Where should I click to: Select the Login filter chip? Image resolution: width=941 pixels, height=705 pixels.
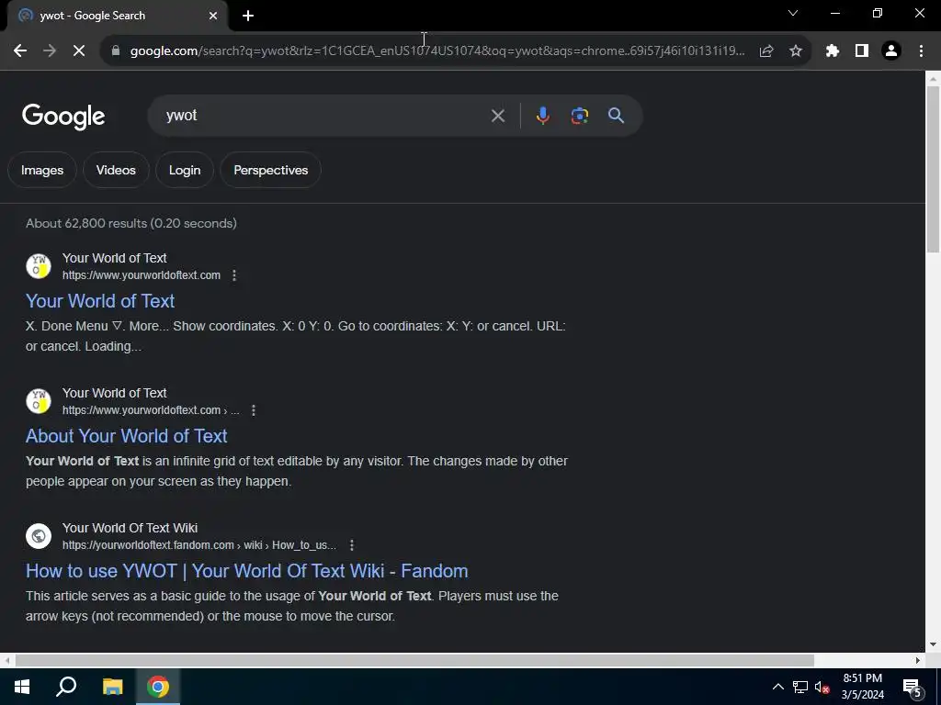[x=184, y=170]
